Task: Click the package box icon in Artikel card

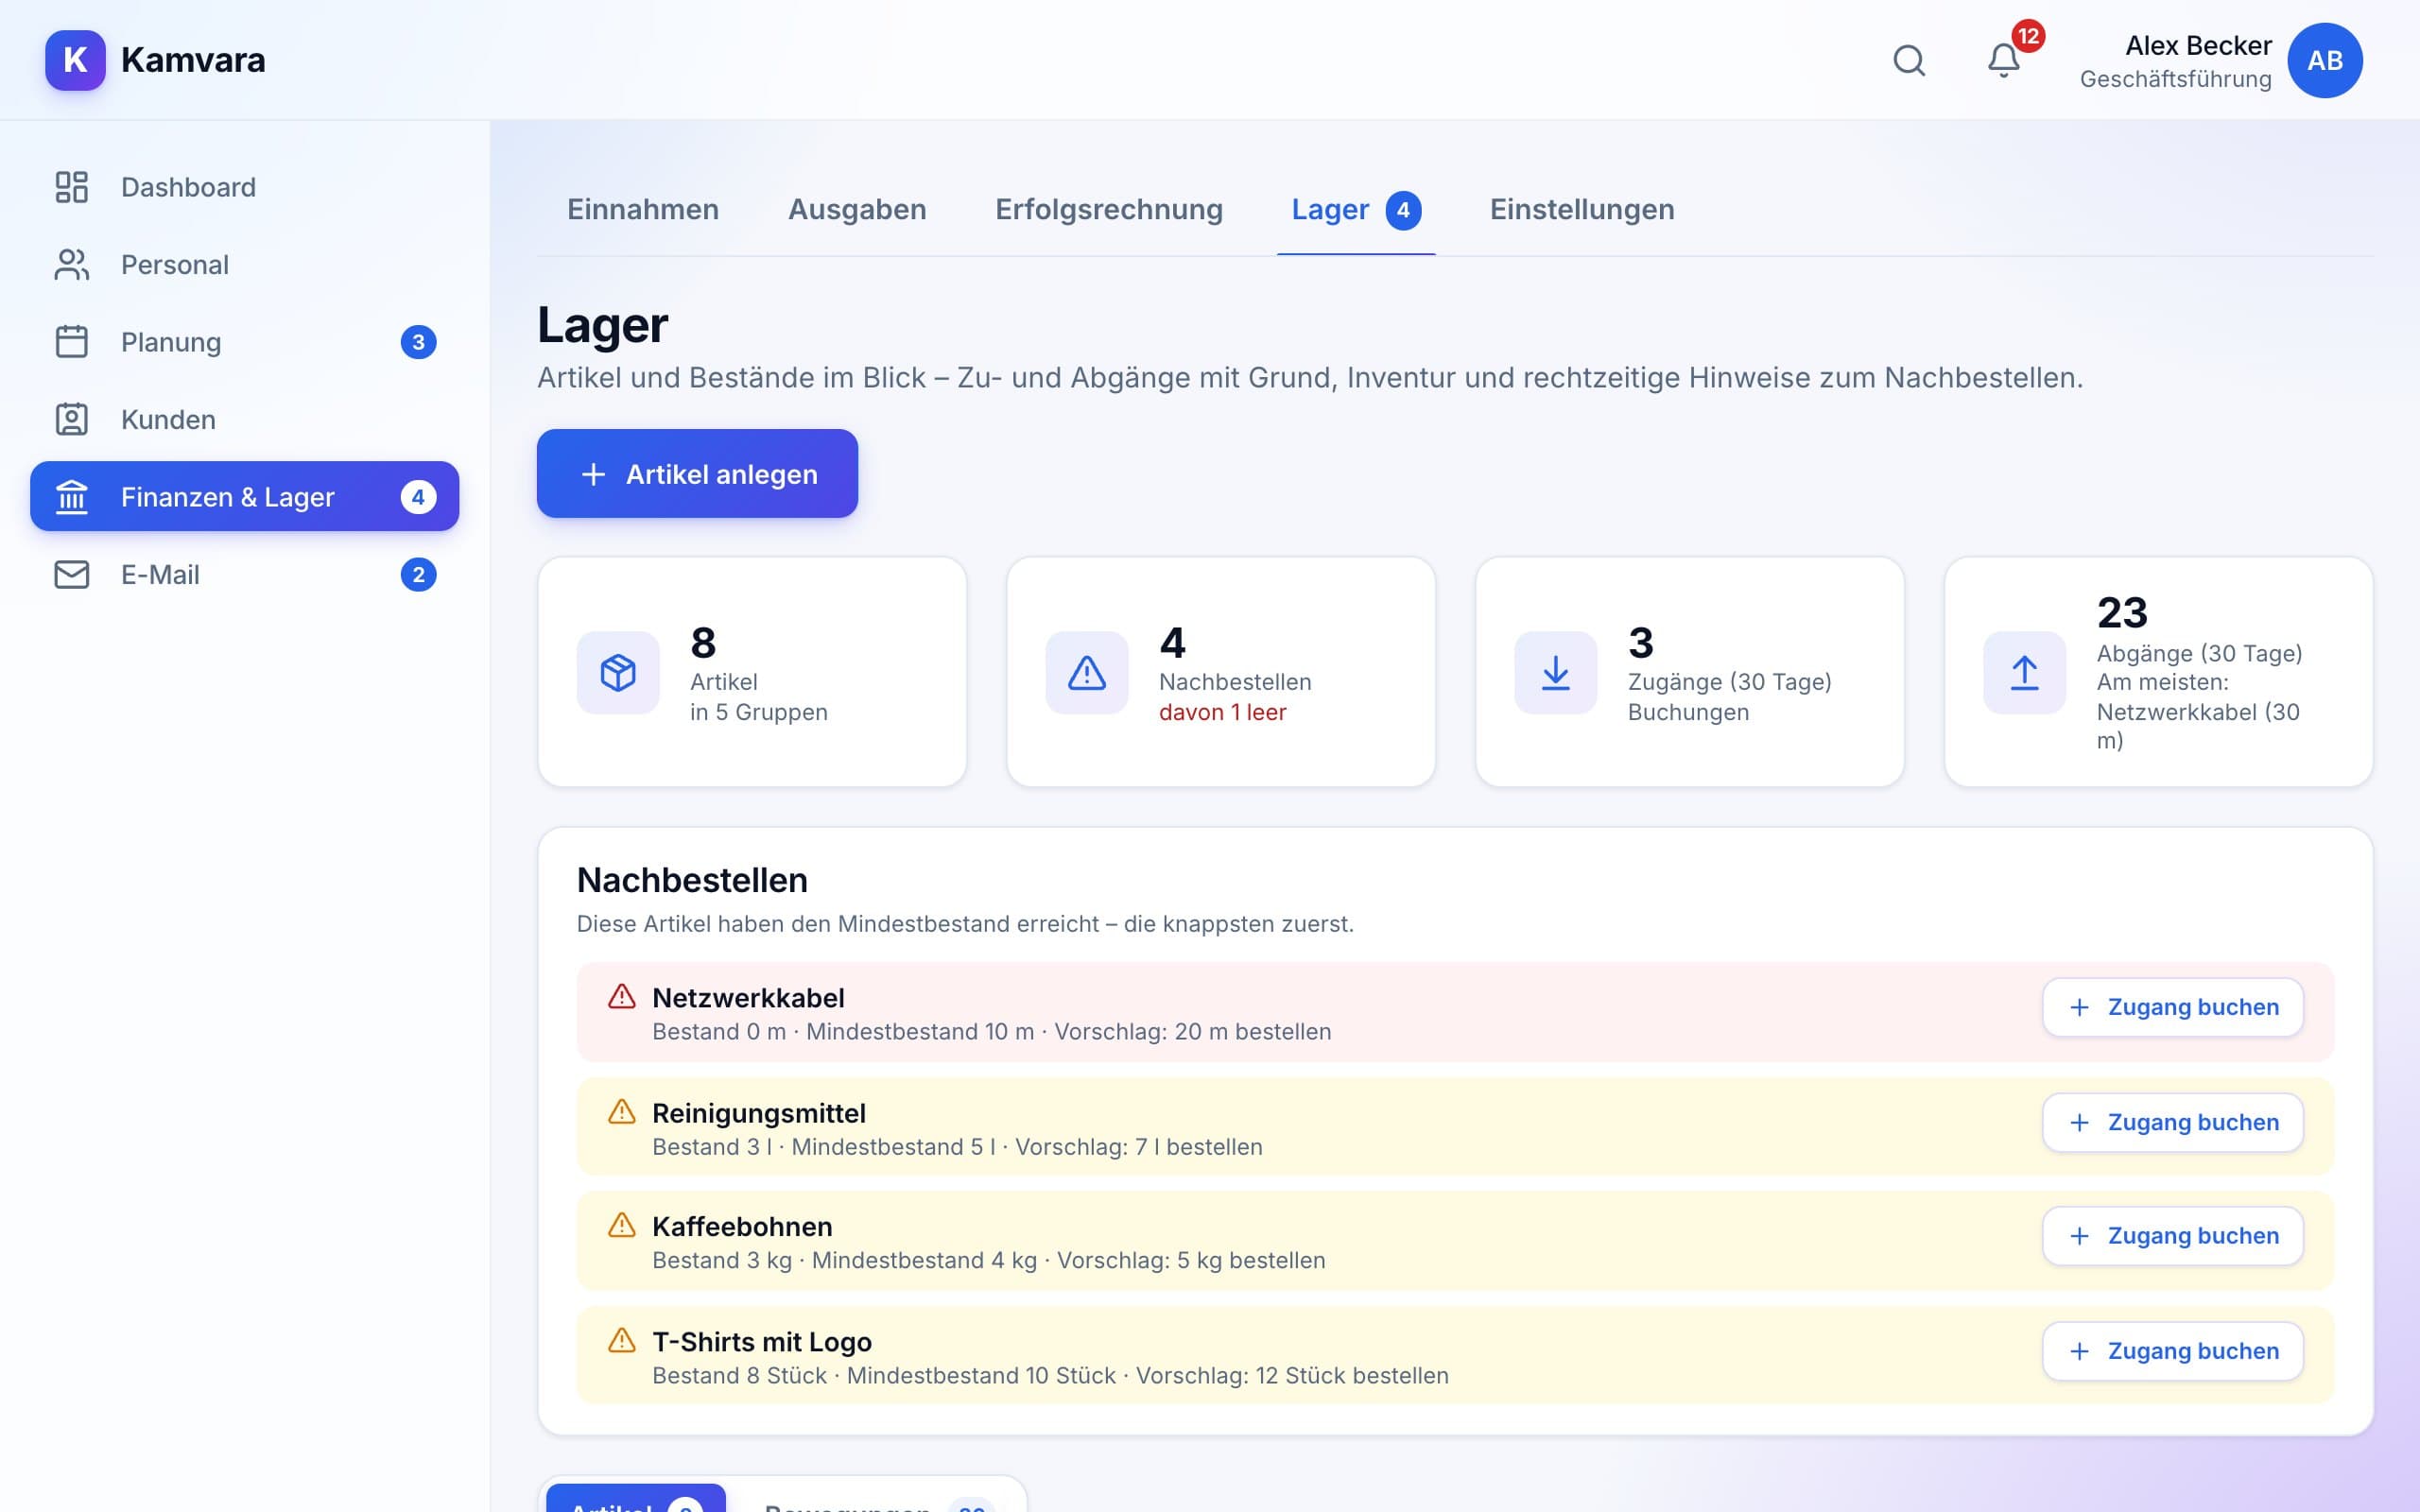Action: click(618, 672)
